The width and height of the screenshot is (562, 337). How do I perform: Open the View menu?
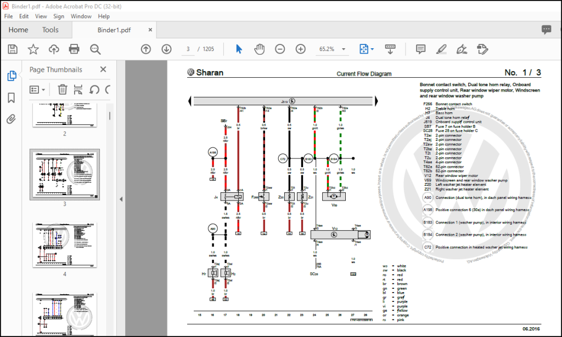(x=41, y=16)
